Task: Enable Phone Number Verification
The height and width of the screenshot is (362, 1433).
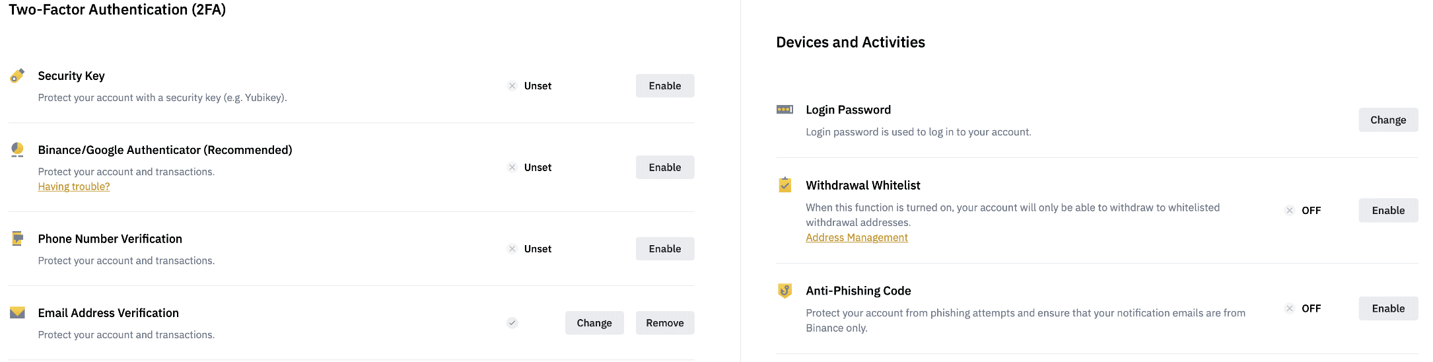Action: 665,249
